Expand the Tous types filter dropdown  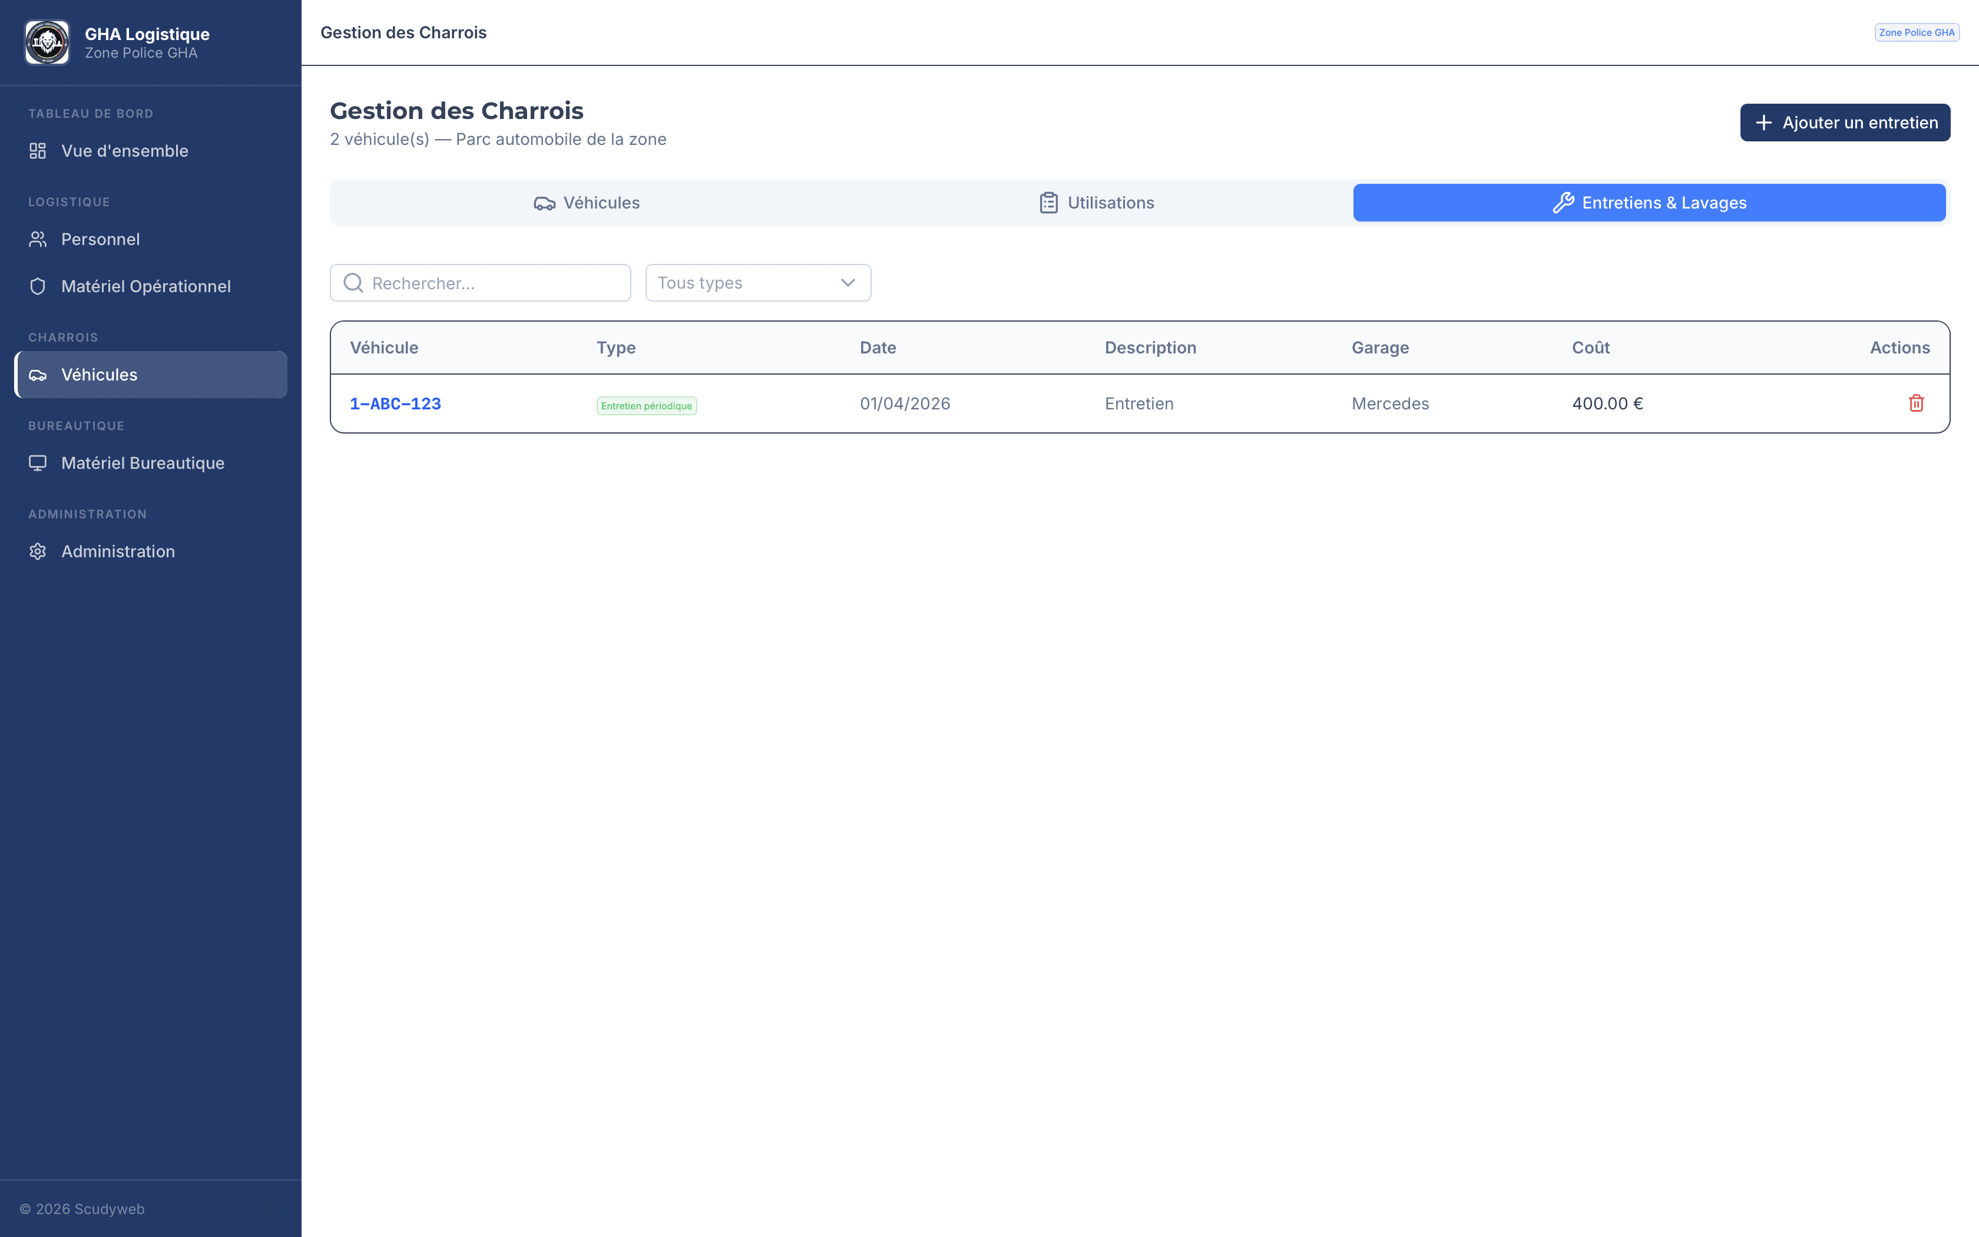(x=756, y=283)
